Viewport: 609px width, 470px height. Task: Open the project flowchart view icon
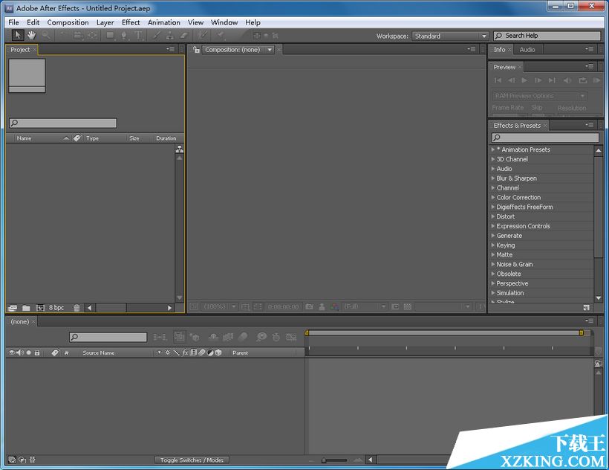click(x=180, y=149)
